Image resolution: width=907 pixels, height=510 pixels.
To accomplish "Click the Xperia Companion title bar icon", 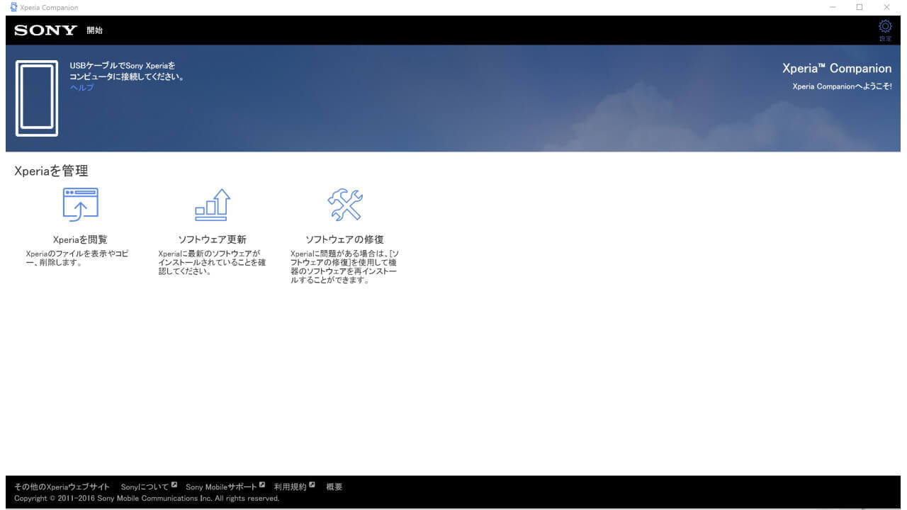I will [x=13, y=6].
